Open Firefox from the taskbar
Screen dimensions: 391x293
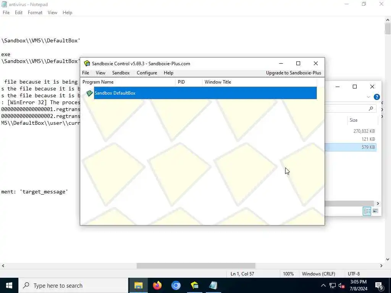(157, 285)
